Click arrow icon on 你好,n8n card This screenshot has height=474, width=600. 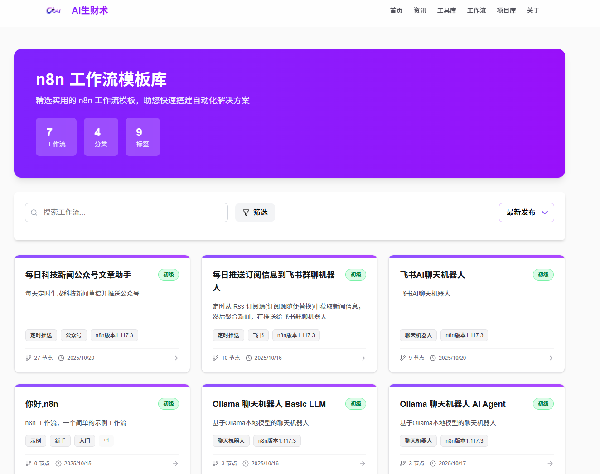pyautogui.click(x=175, y=464)
